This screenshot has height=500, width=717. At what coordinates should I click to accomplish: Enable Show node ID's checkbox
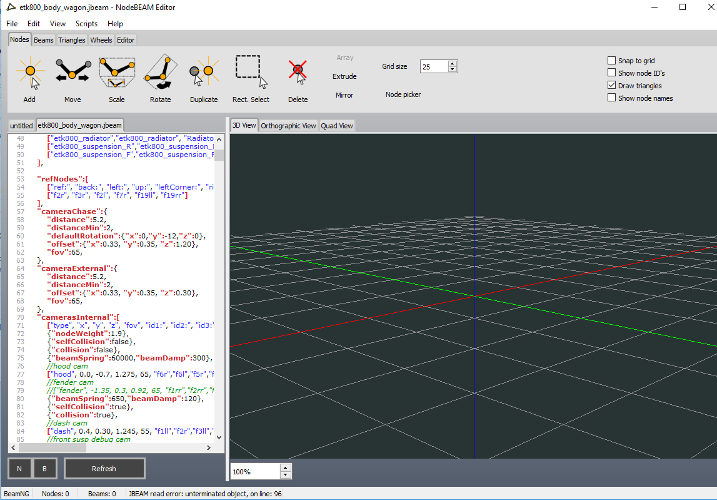[x=611, y=73]
